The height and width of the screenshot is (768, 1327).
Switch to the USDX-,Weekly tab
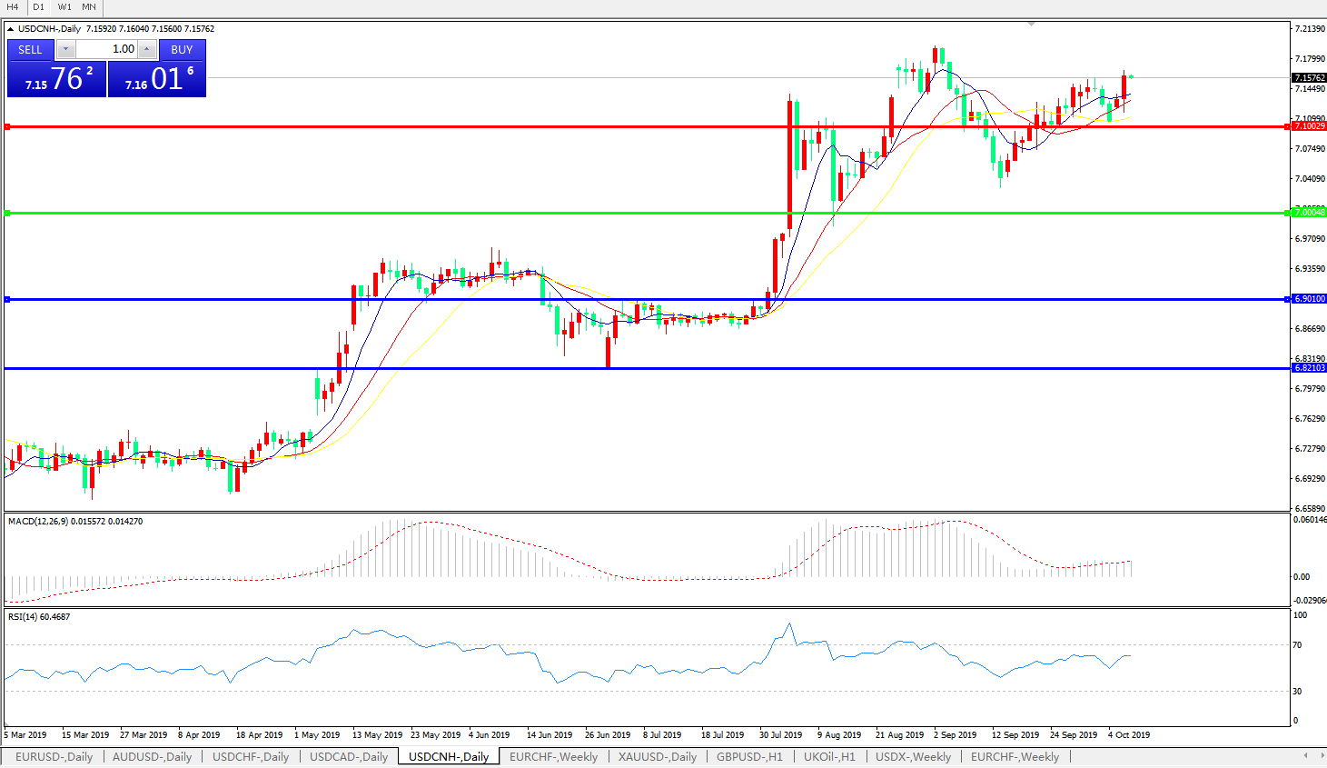pyautogui.click(x=913, y=756)
